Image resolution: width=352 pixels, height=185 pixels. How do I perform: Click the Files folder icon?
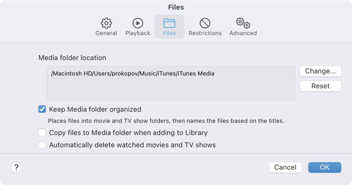coord(169,23)
